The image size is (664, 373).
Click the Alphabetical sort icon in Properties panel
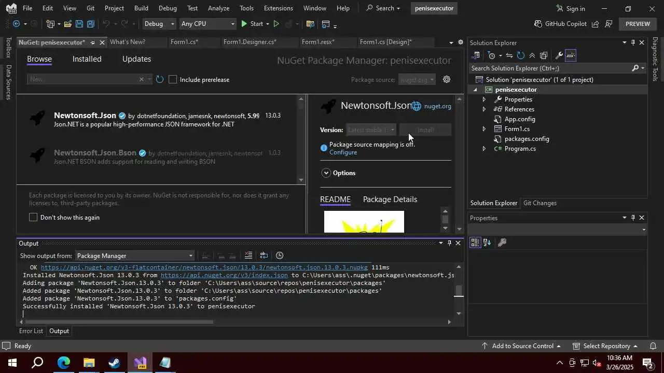coord(487,242)
